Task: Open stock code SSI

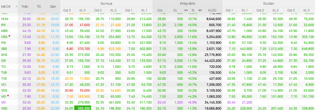Action: point(3,60)
